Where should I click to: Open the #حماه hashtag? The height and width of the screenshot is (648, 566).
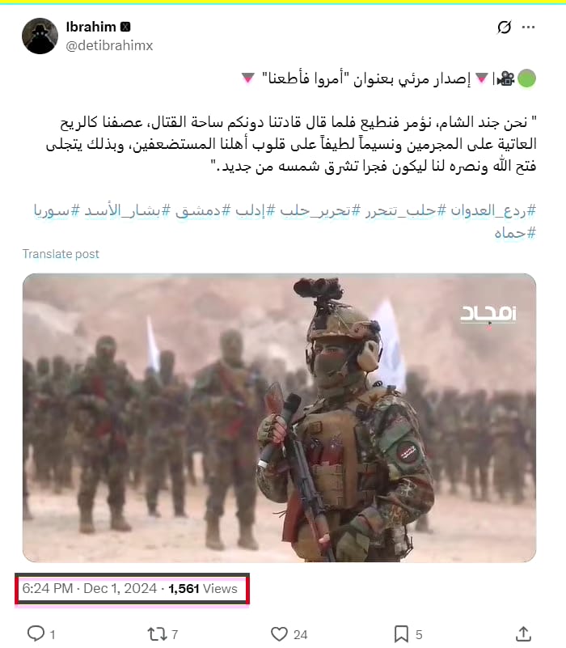pos(515,233)
